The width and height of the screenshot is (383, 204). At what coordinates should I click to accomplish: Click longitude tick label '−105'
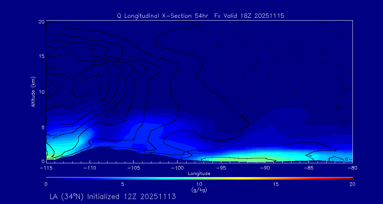[x=133, y=168]
